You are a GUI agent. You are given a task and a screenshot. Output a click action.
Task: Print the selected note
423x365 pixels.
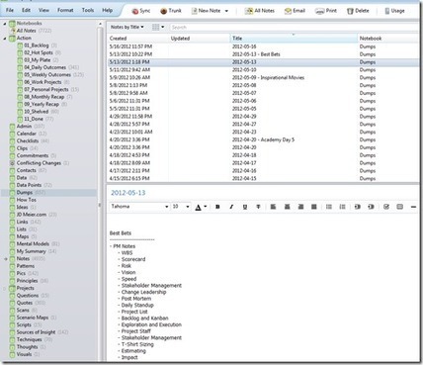pos(326,11)
